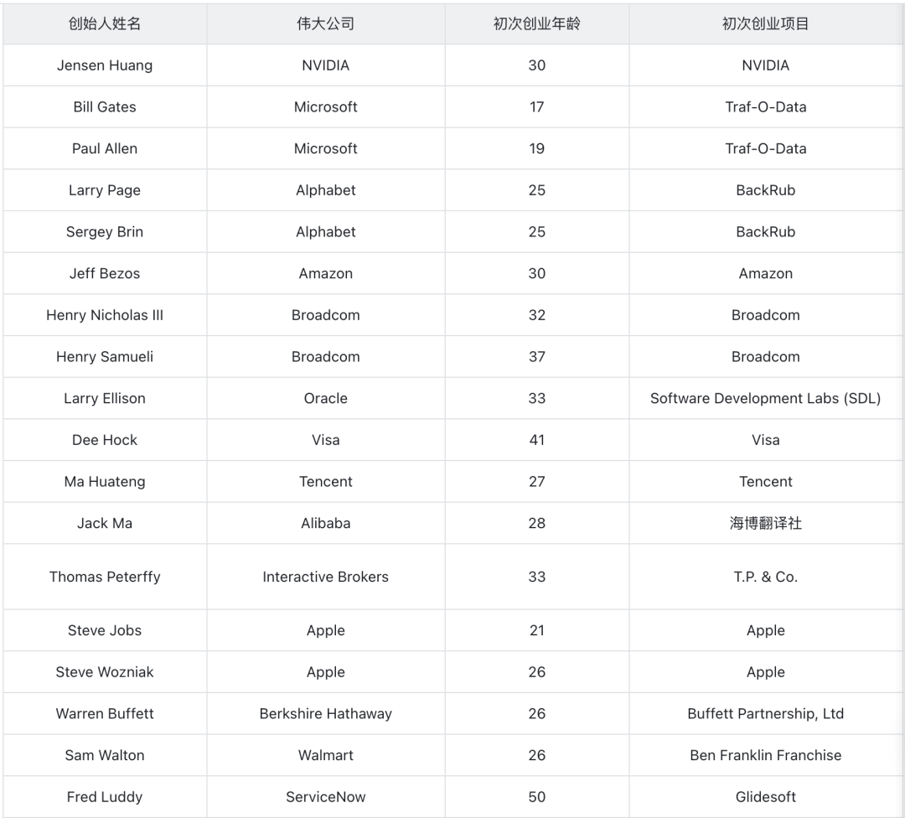Select age 37 in Henry Samueli row
This screenshot has width=905, height=818.
[537, 356]
